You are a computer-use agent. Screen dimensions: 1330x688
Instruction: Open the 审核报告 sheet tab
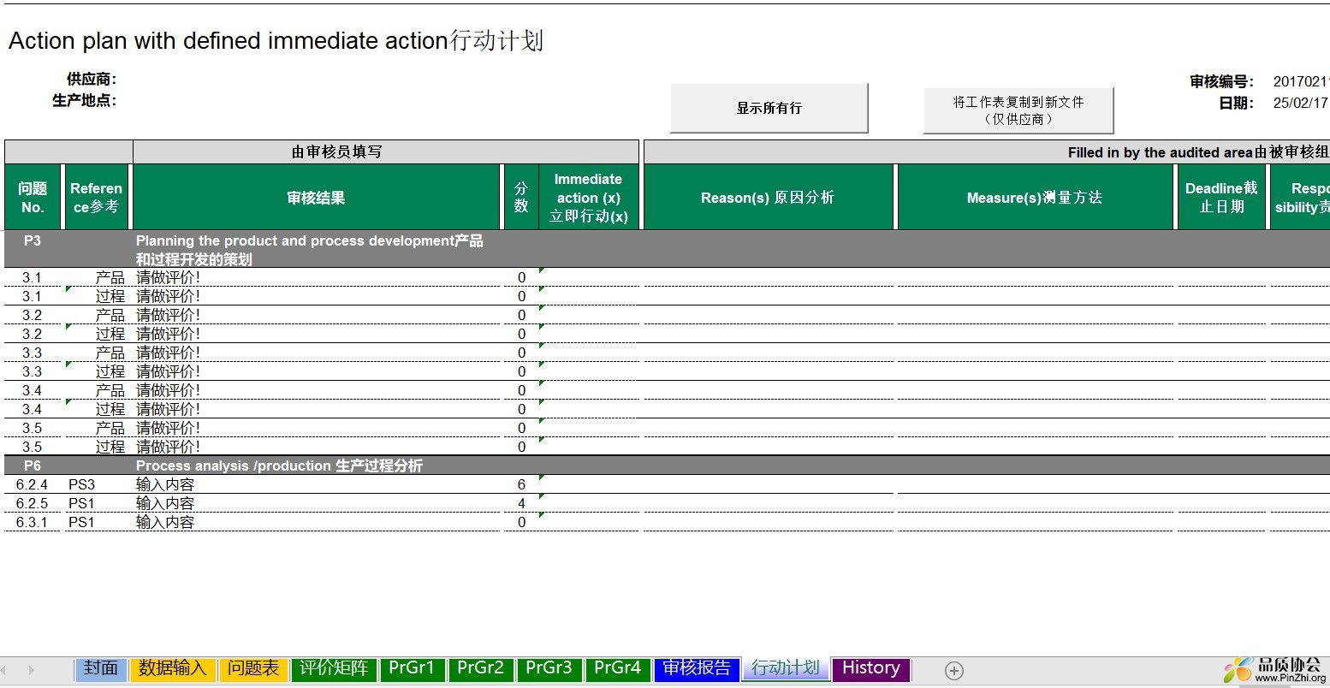[x=697, y=668]
